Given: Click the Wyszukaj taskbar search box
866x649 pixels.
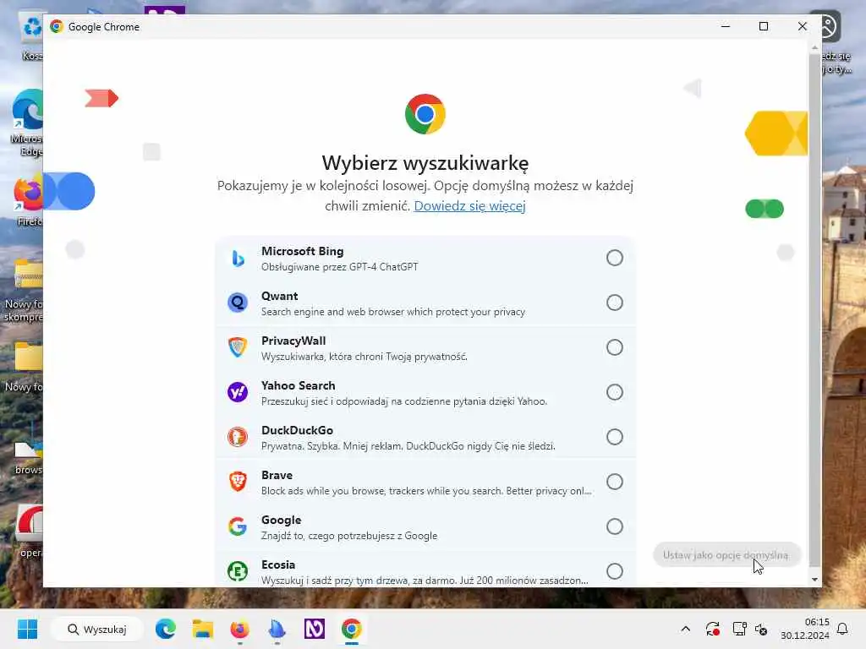Looking at the screenshot, I should 97,629.
